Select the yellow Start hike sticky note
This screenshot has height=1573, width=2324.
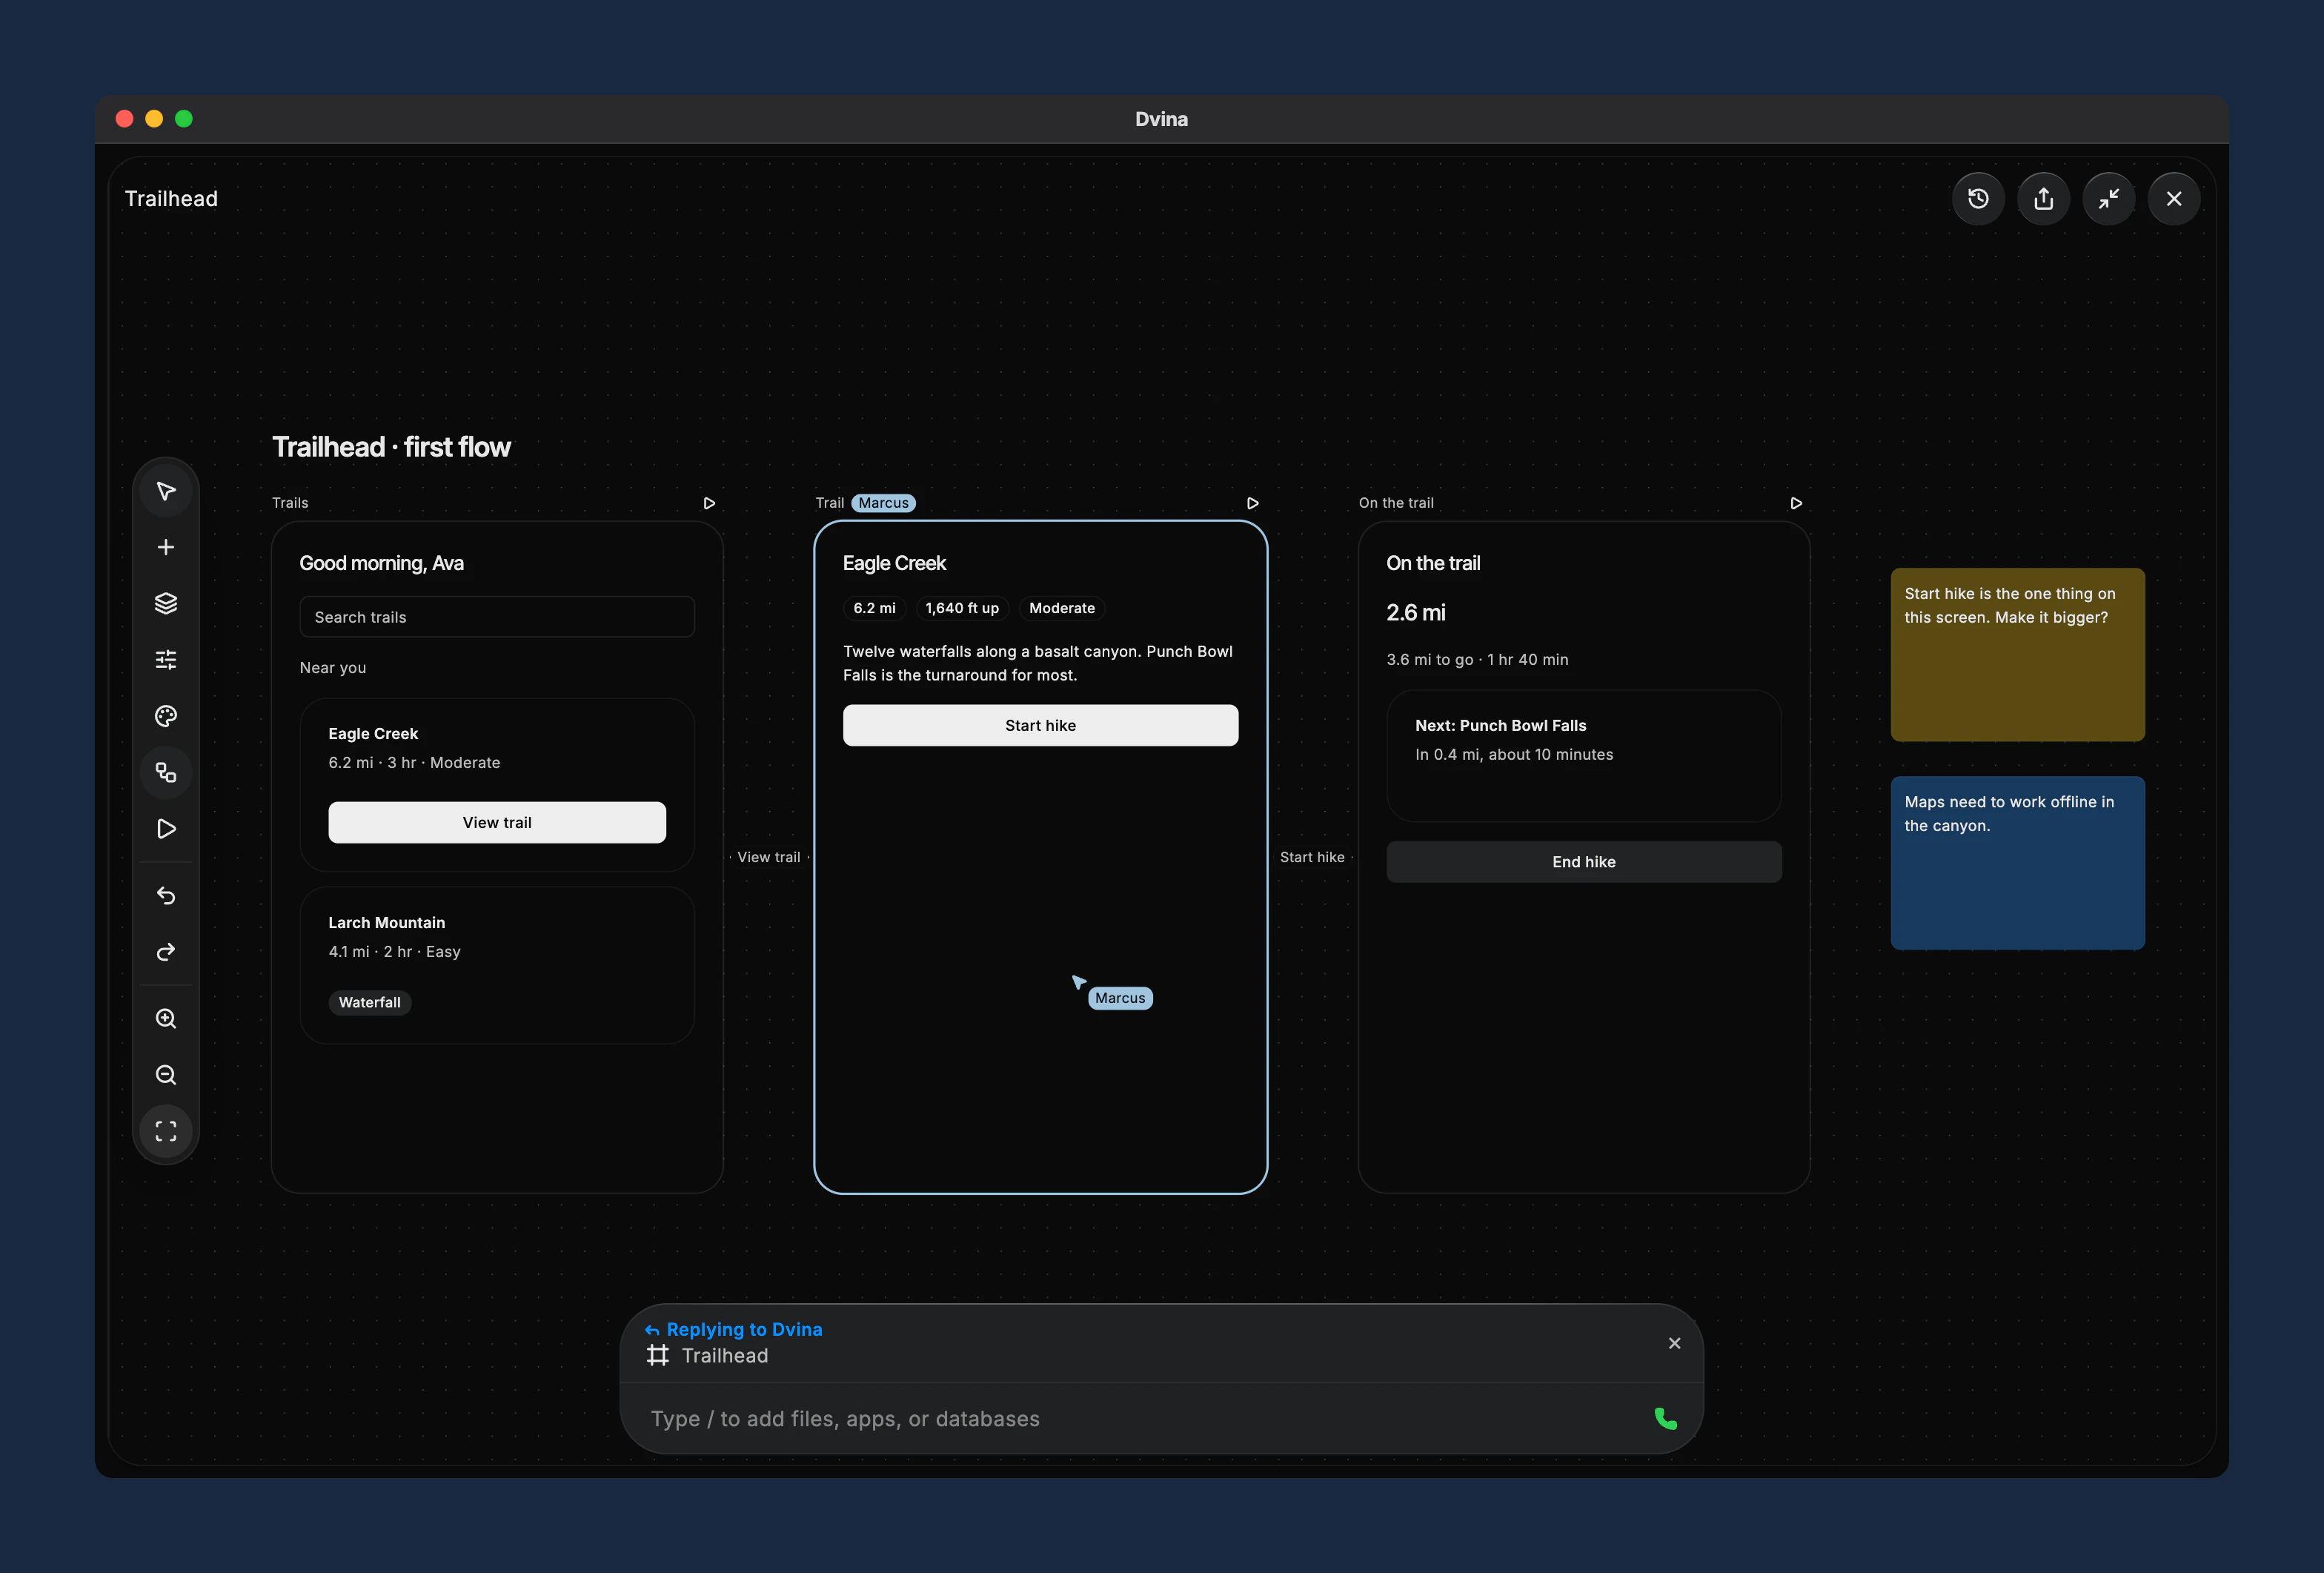point(2017,654)
